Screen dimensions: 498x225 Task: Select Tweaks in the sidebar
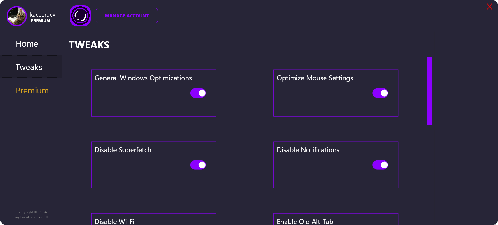coord(29,67)
